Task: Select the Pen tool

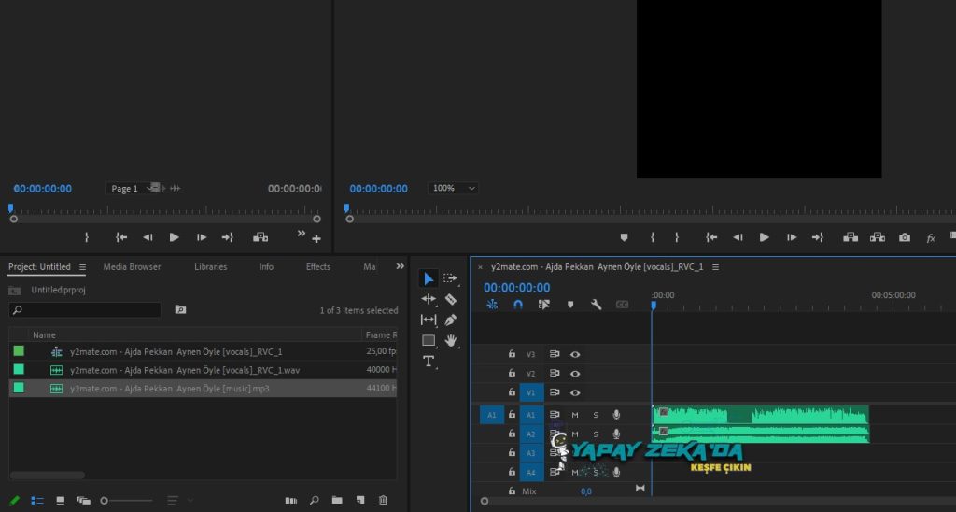Action: pyautogui.click(x=451, y=320)
